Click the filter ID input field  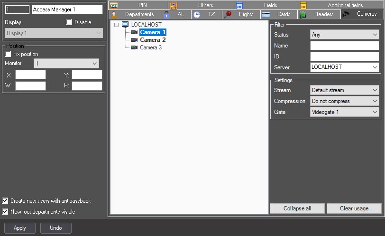[x=345, y=57]
